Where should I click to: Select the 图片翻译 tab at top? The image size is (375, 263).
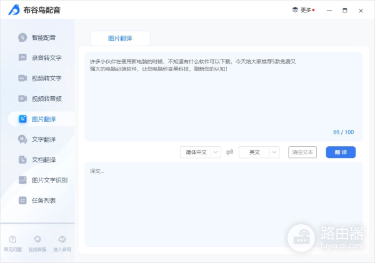click(x=120, y=38)
